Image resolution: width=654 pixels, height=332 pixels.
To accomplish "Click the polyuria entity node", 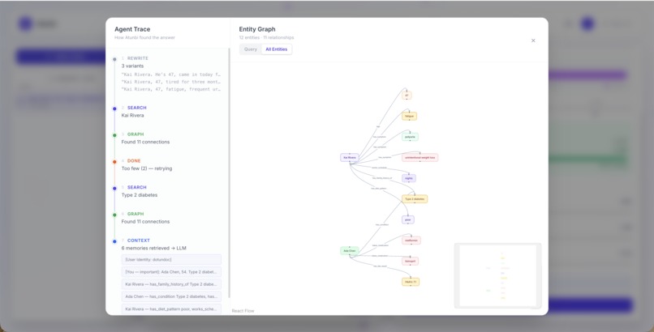I will point(410,137).
